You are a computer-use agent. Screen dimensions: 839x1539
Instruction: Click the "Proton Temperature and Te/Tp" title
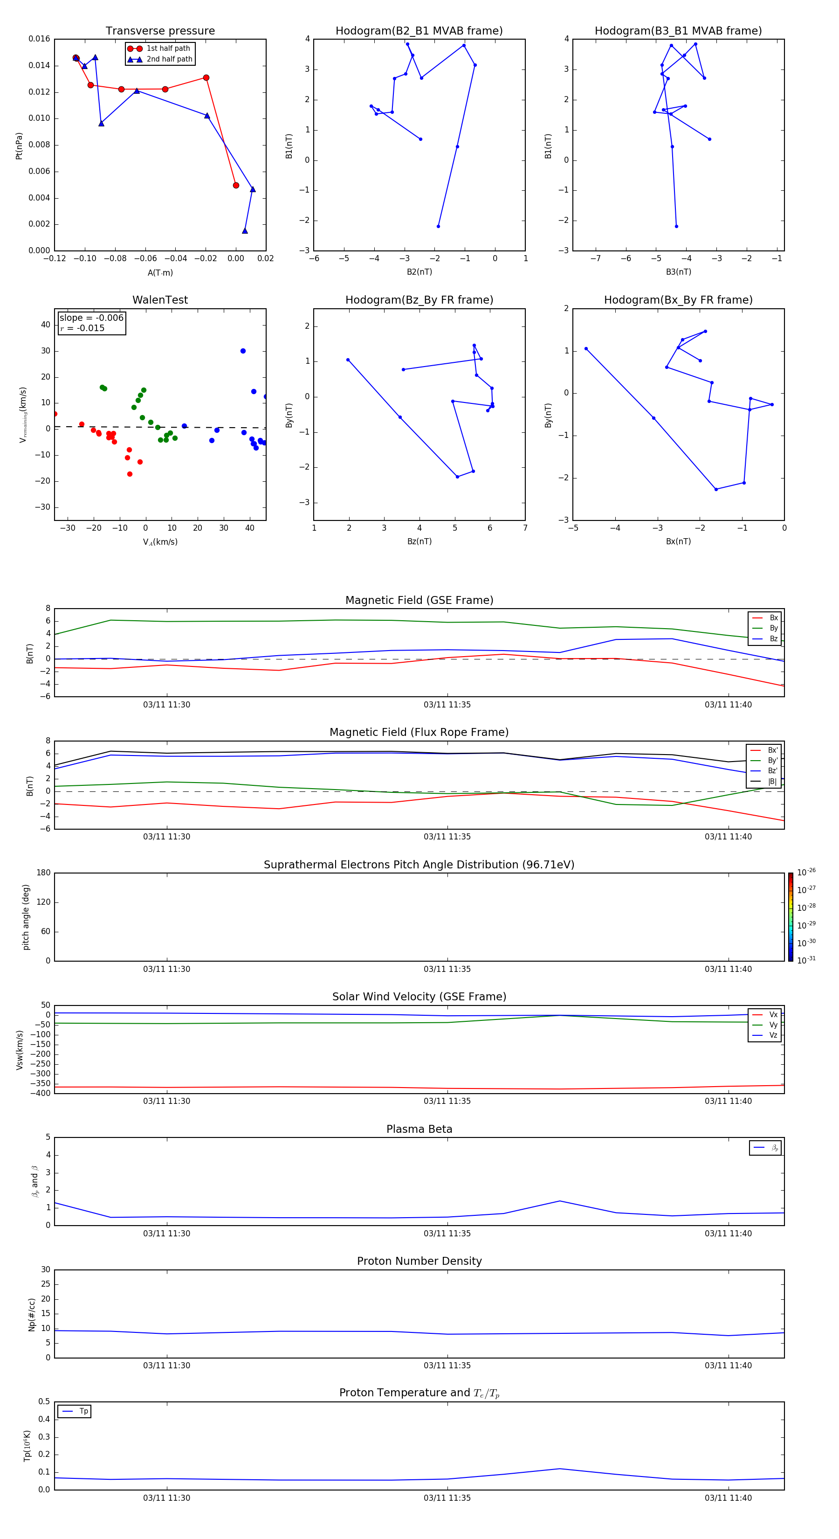coord(419,1393)
